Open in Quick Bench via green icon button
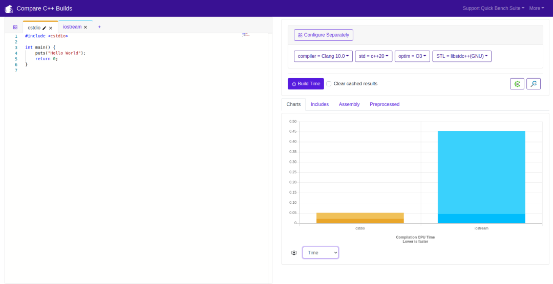 point(517,84)
